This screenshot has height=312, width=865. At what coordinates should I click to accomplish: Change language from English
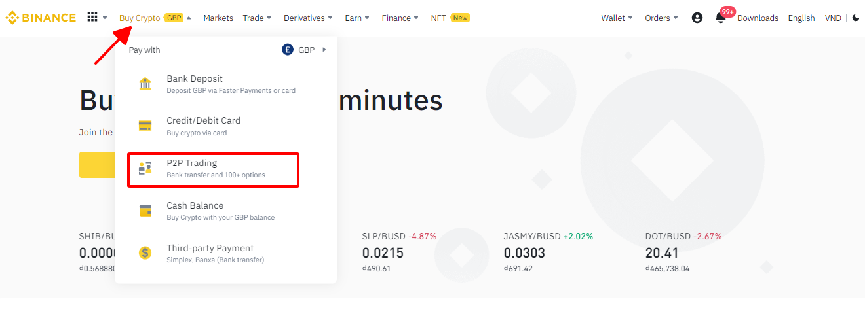coord(801,18)
